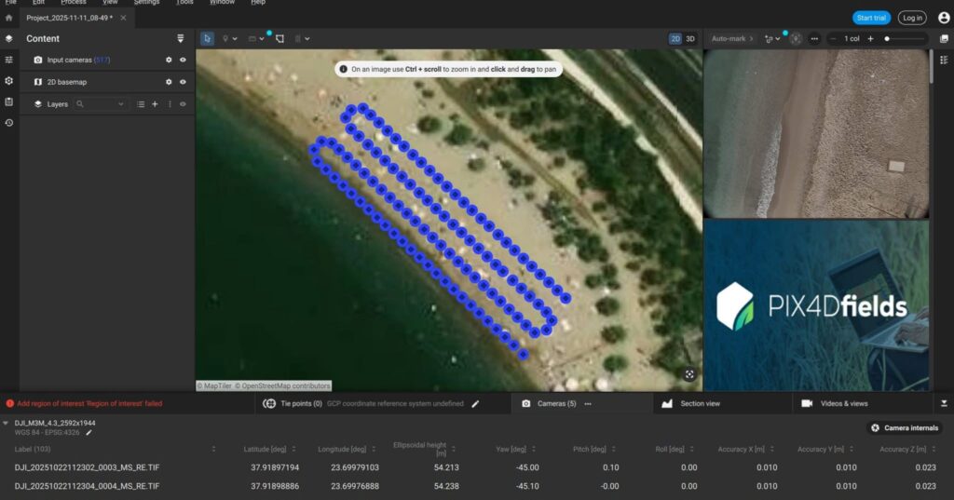
Task: Toggle Input cameras visibility eye
Action: pos(183,60)
